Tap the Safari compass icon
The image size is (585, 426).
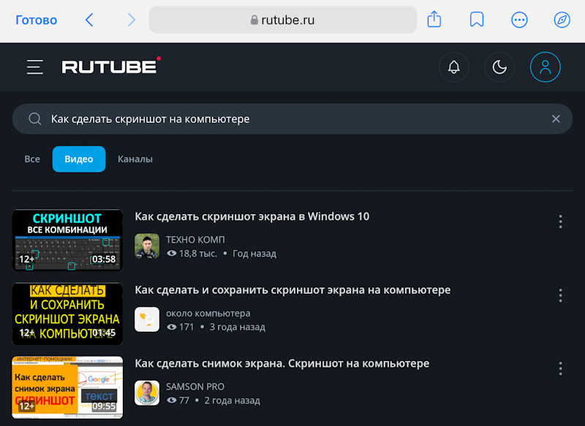pos(562,20)
